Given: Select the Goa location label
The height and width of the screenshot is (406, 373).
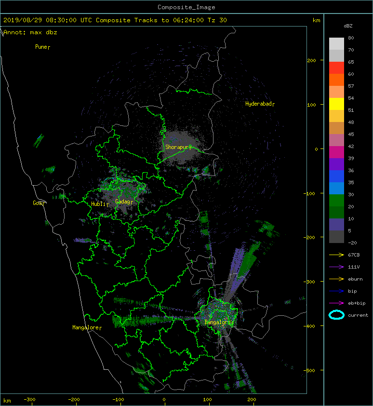Looking at the screenshot, I should pyautogui.click(x=39, y=203).
